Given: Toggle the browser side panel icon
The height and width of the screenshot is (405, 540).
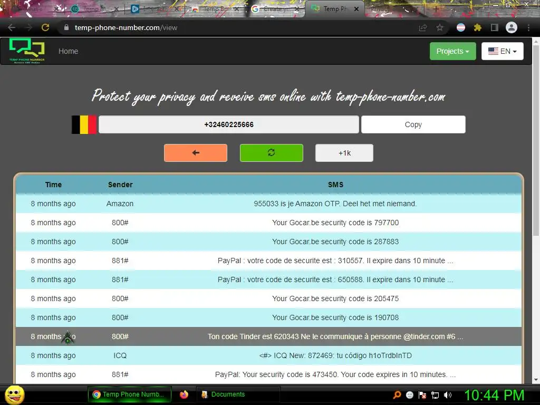Looking at the screenshot, I should [x=495, y=27].
